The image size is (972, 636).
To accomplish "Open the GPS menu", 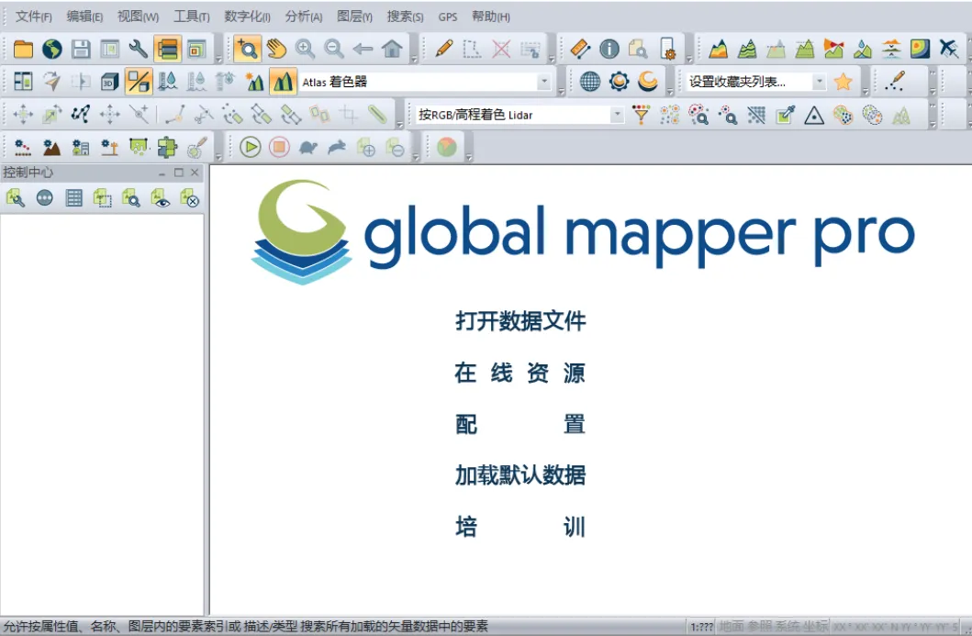I will coord(448,17).
